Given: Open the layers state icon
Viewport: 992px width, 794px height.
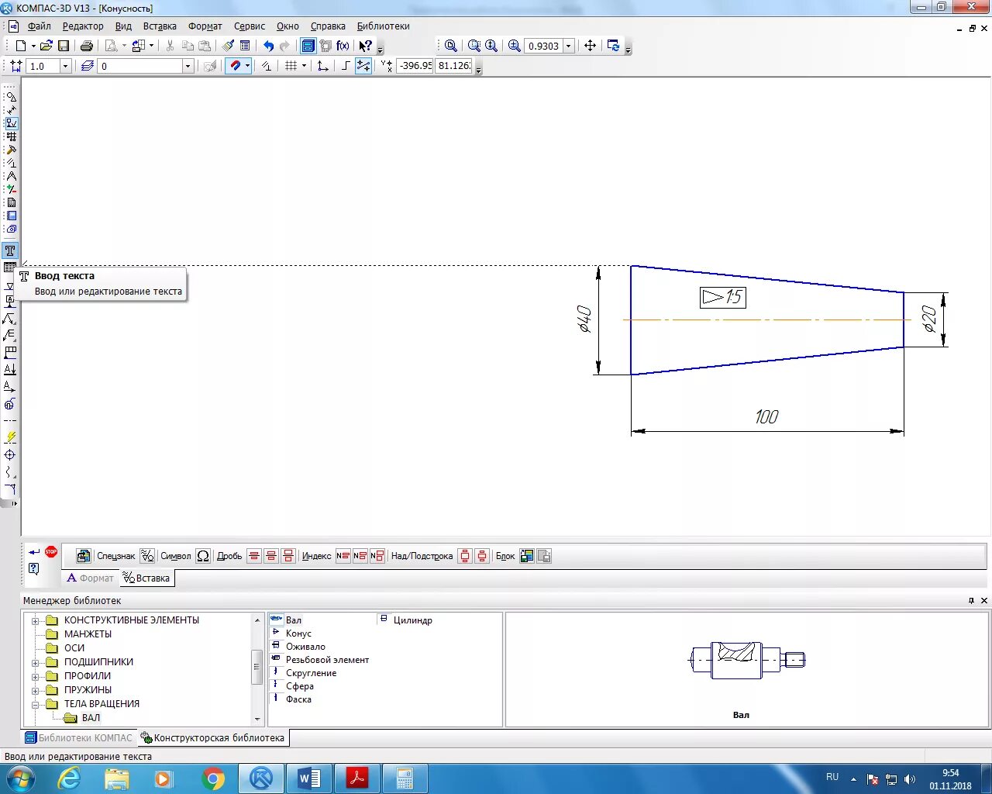Looking at the screenshot, I should coord(87,66).
